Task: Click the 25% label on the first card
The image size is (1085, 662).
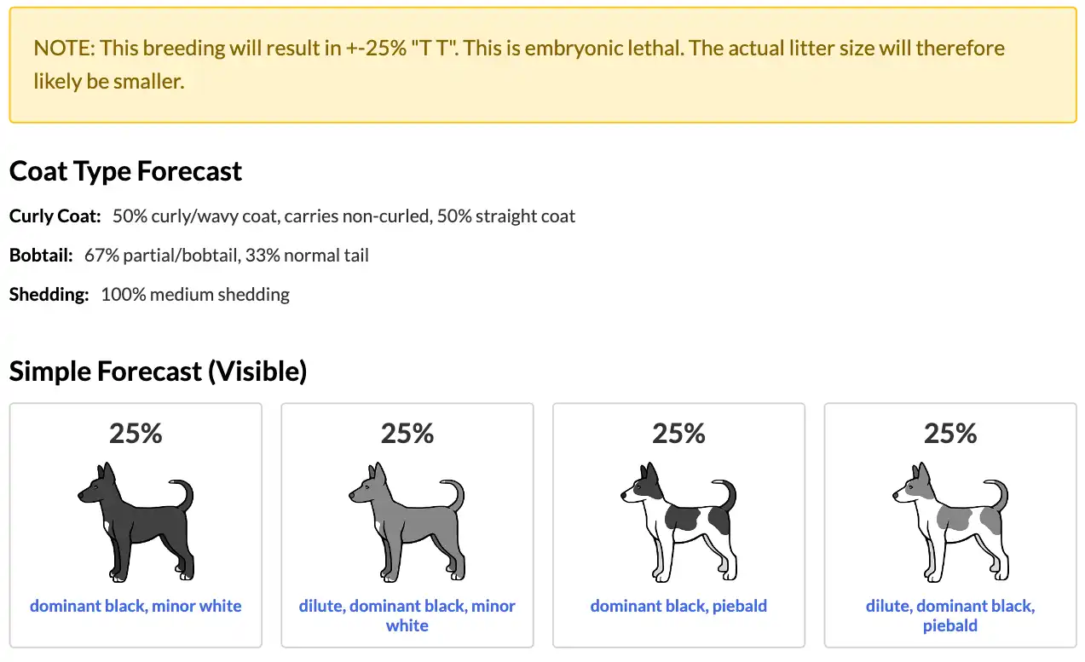Action: click(135, 434)
